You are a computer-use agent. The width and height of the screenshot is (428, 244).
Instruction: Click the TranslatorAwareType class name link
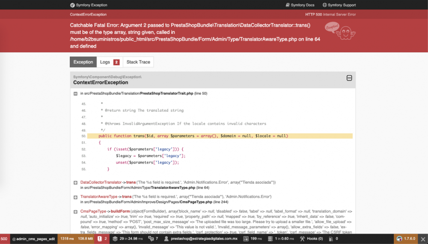99,196
